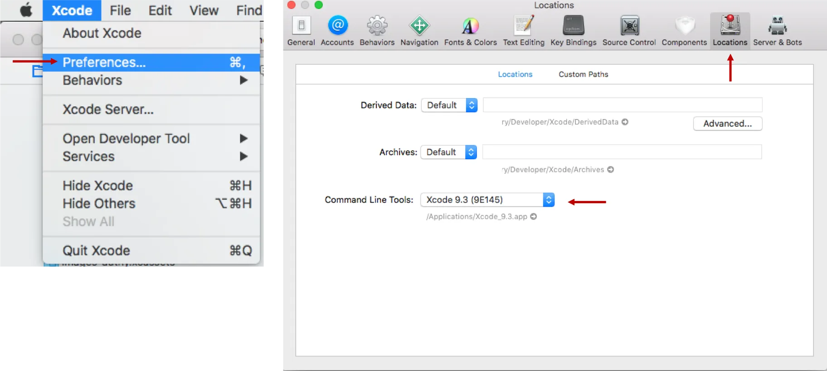The height and width of the screenshot is (371, 827).
Task: Open the Archives location dropdown
Action: [x=449, y=152]
